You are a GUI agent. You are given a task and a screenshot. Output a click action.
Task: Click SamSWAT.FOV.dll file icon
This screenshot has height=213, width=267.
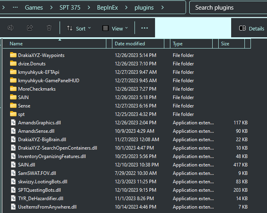[x=13, y=173]
